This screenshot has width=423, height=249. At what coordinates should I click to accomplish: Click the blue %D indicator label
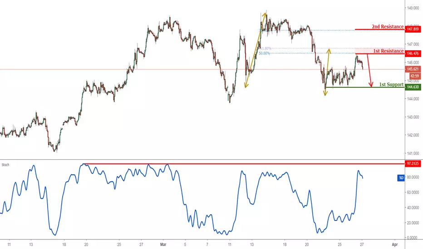401,177
